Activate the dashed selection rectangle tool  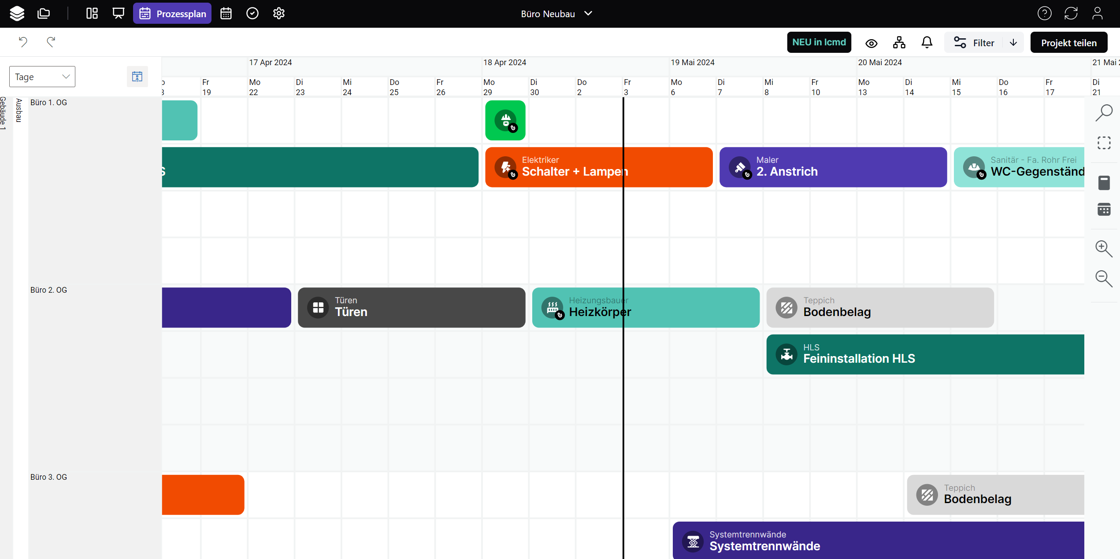tap(1104, 143)
